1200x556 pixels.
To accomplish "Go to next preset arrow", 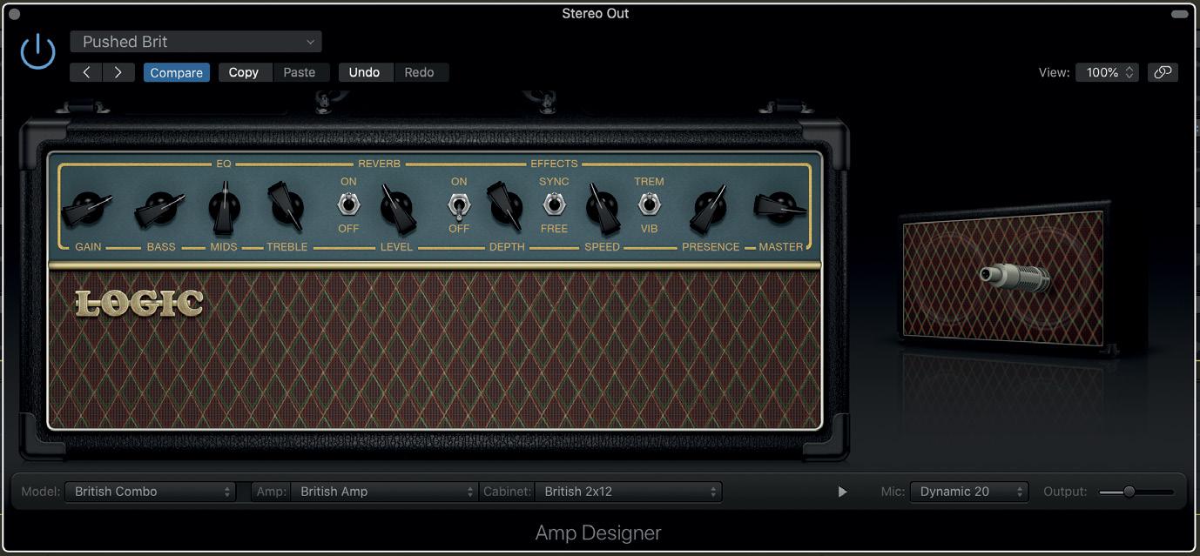I will click(118, 72).
